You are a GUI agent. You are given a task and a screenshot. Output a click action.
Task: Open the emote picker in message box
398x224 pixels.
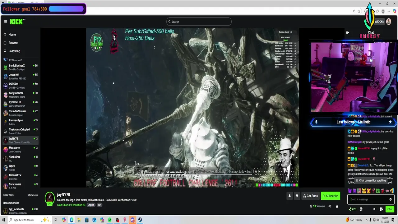pos(390,199)
